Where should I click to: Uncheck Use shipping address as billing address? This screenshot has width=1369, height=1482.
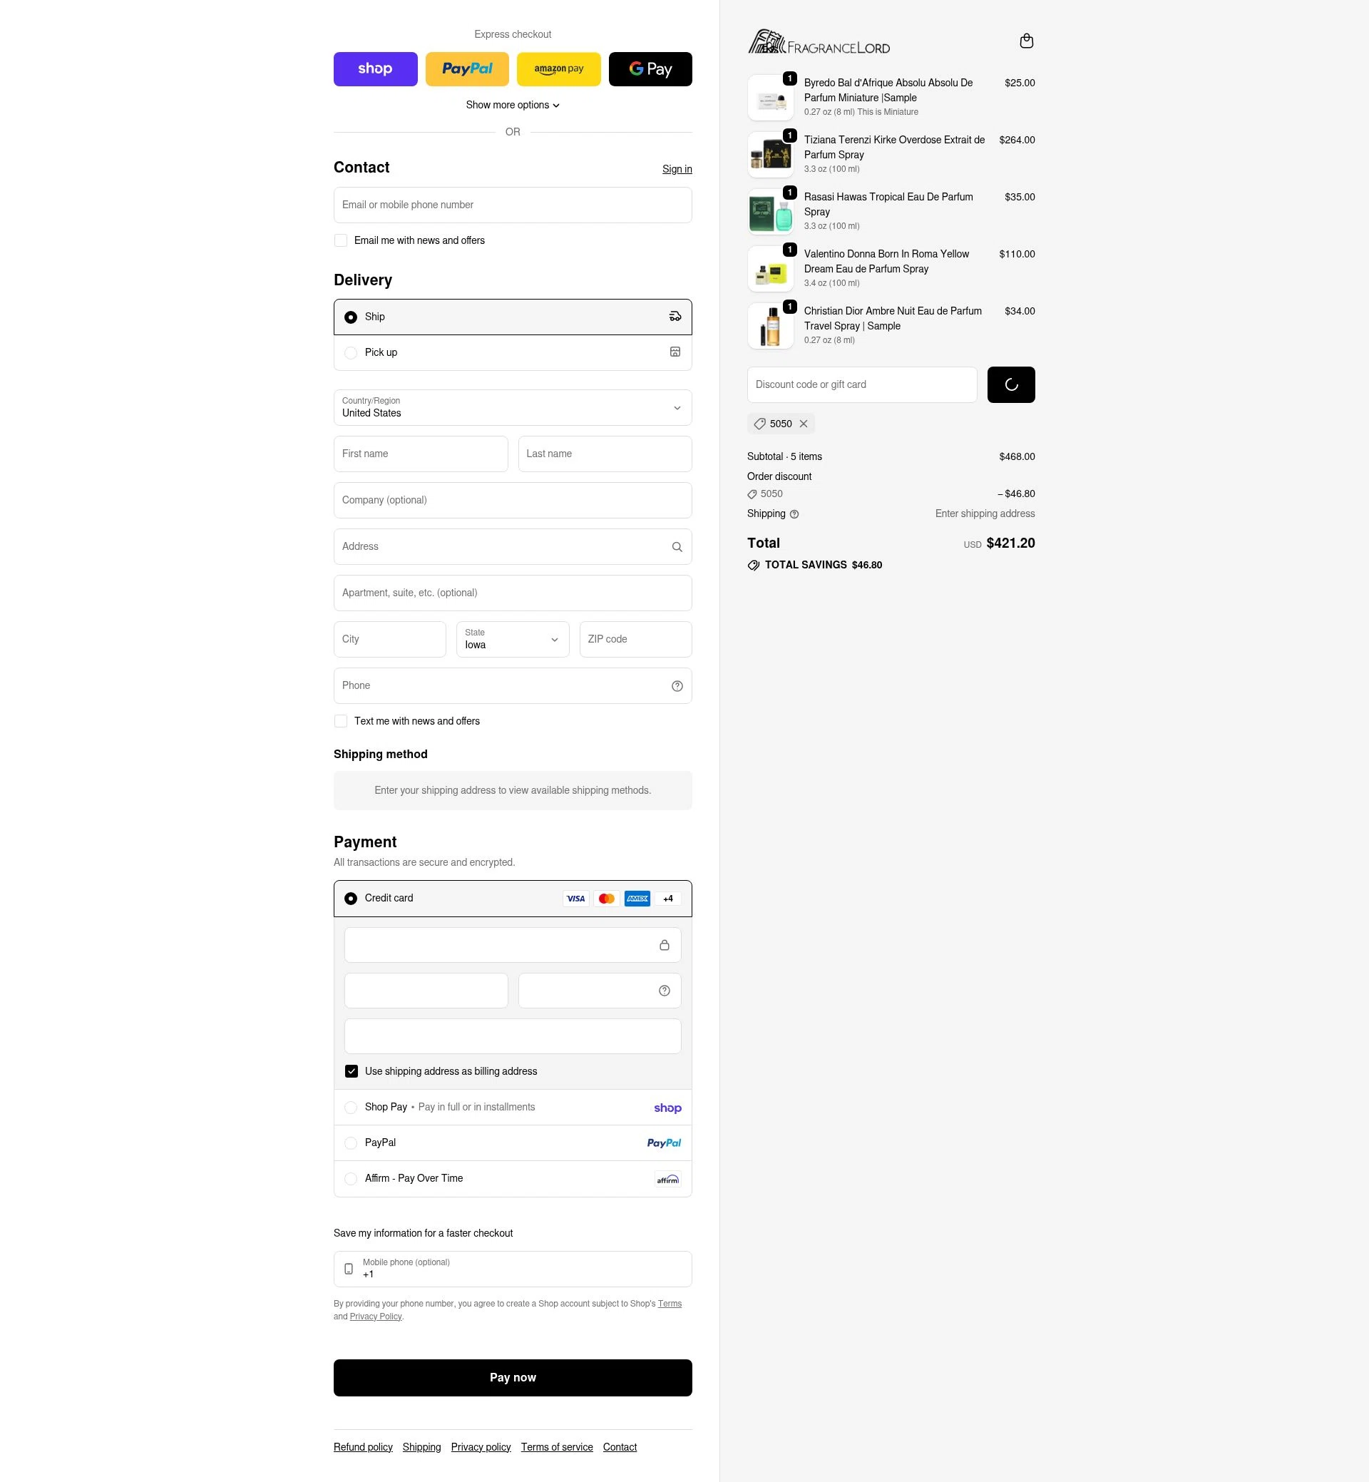click(351, 1071)
